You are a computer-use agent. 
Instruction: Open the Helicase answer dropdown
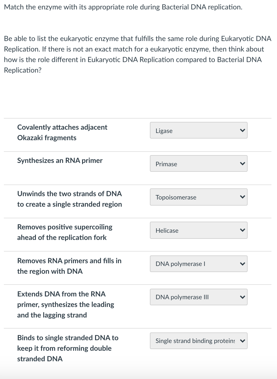tap(198, 230)
